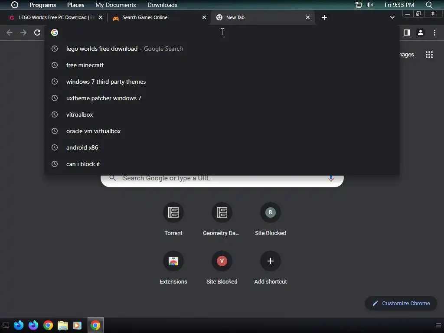444x333 pixels.
Task: Go forward with the forward arrow
Action: 23,33
